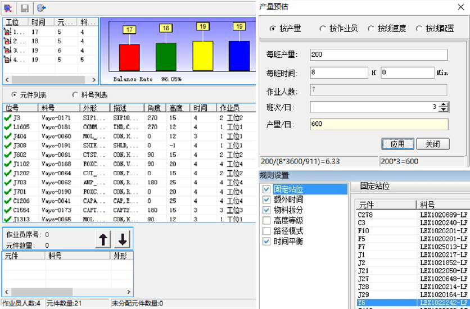Screen dimensions: 470x309
Task: Choose the 料号列表 radio option
Action: pyautogui.click(x=75, y=95)
